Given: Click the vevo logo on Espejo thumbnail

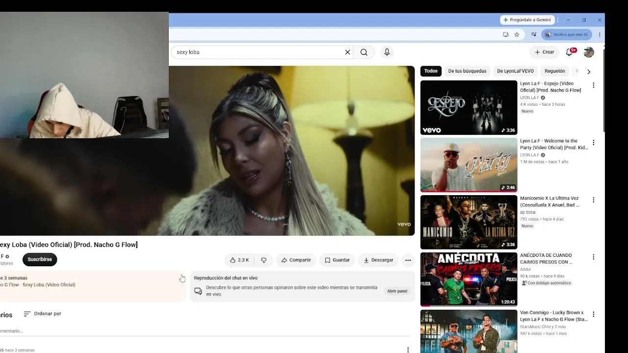Looking at the screenshot, I should click(x=432, y=130).
